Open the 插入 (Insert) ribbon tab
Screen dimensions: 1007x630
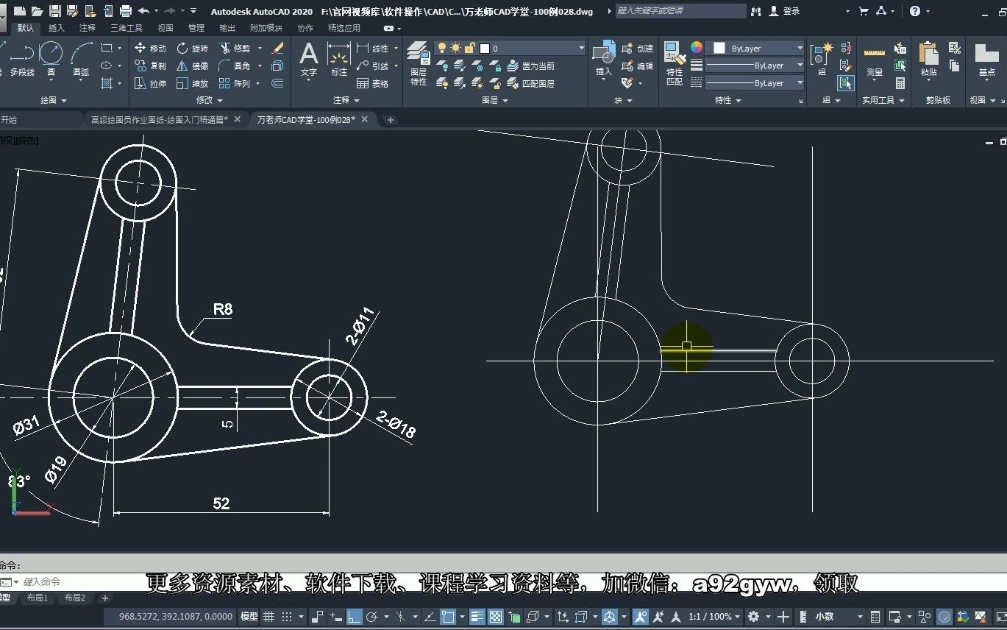pos(56,28)
